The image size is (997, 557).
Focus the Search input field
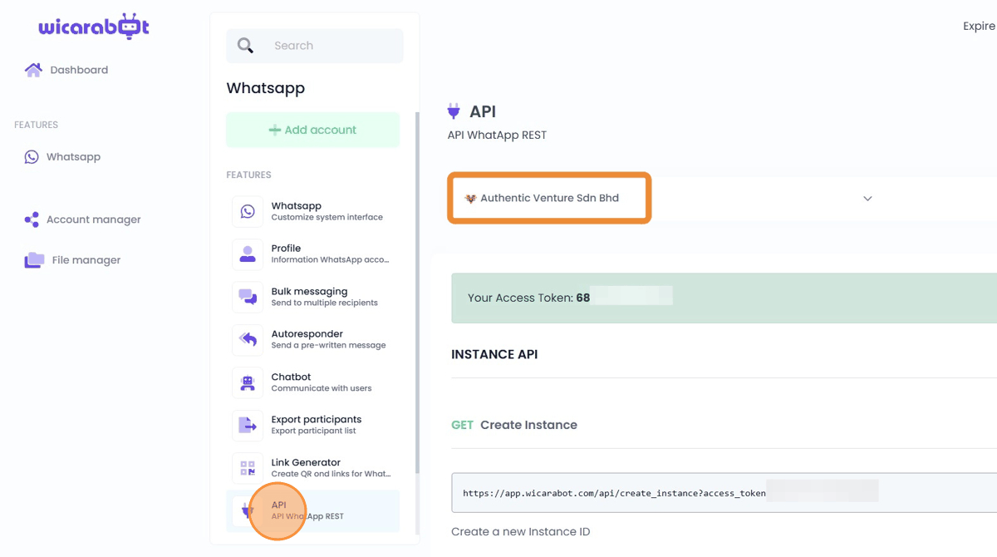[315, 46]
